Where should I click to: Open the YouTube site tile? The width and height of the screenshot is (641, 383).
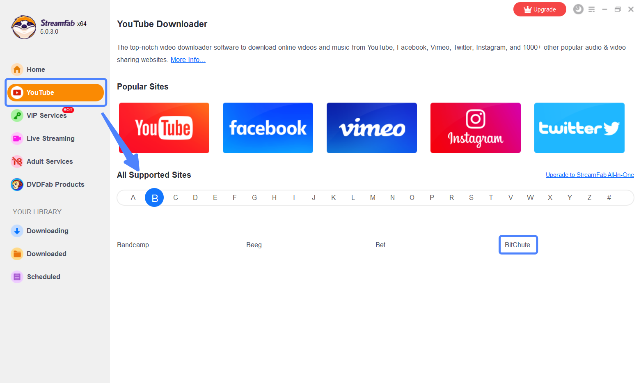[x=164, y=128]
